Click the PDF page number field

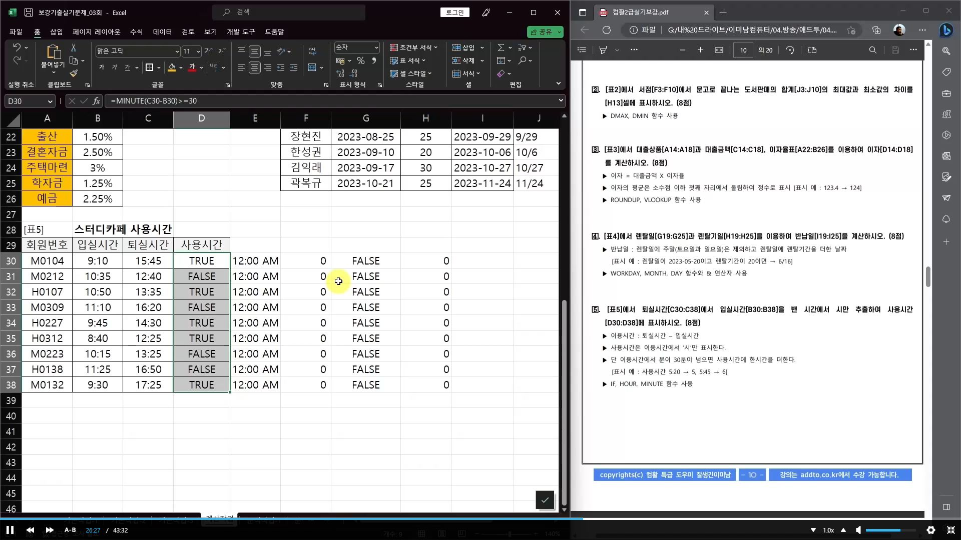[743, 50]
